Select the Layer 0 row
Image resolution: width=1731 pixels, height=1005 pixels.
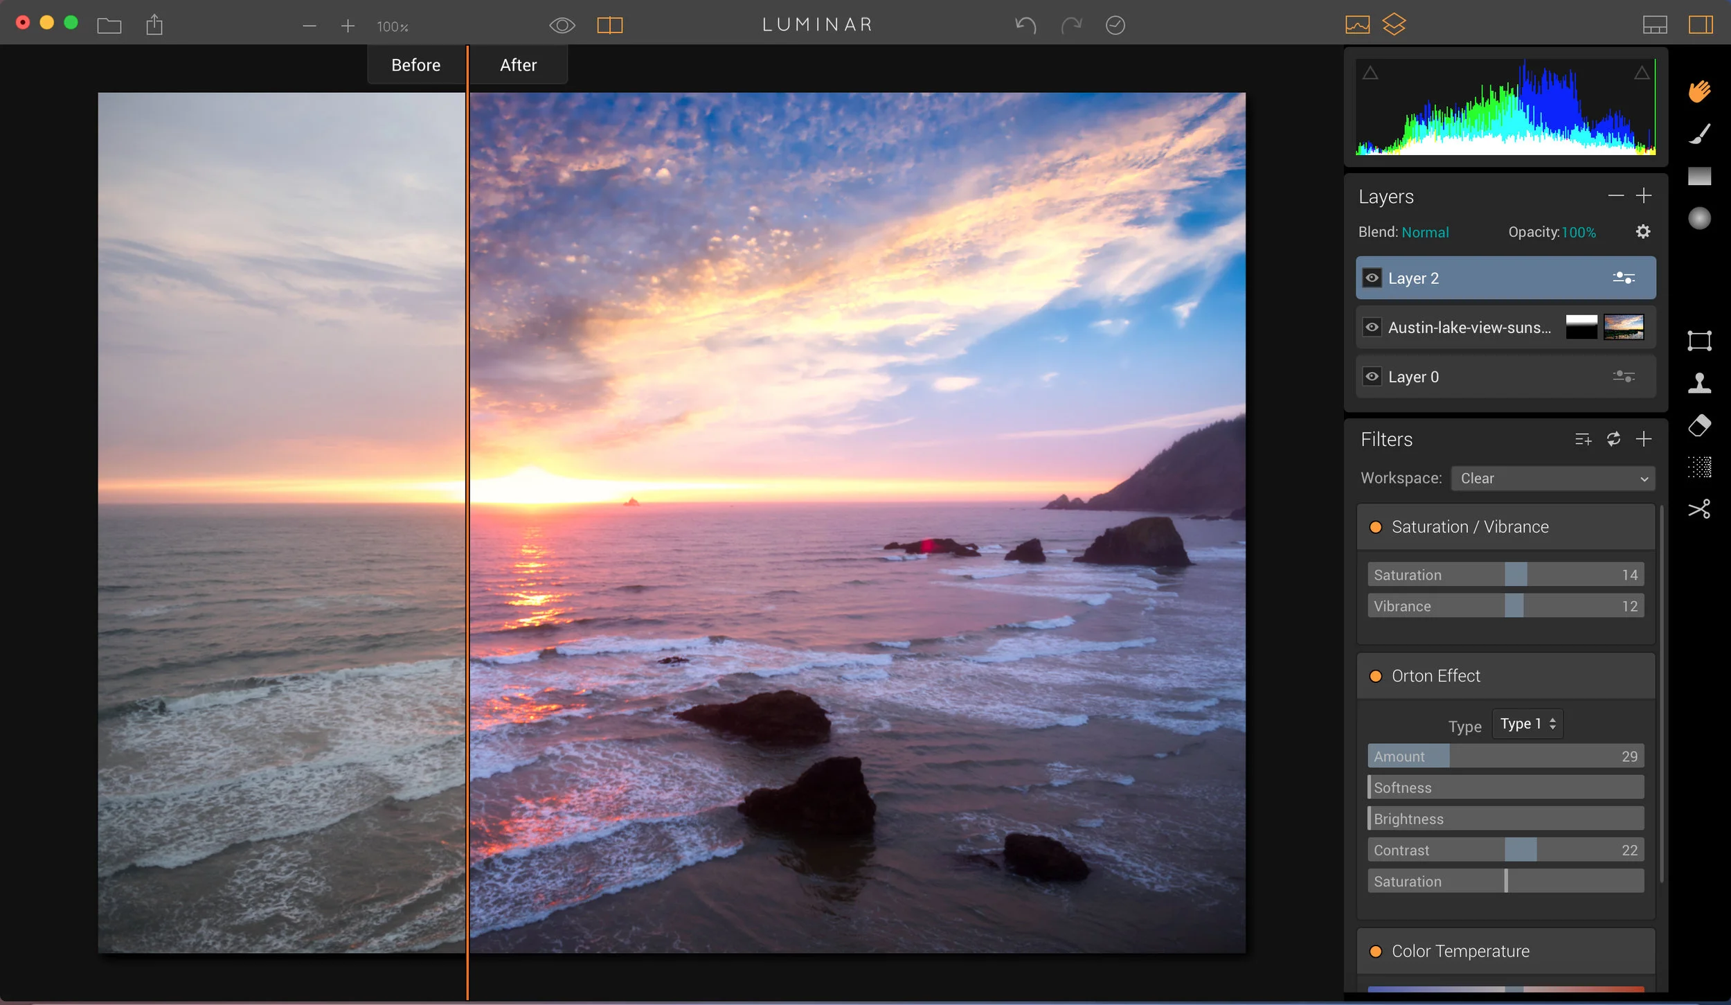(1505, 376)
